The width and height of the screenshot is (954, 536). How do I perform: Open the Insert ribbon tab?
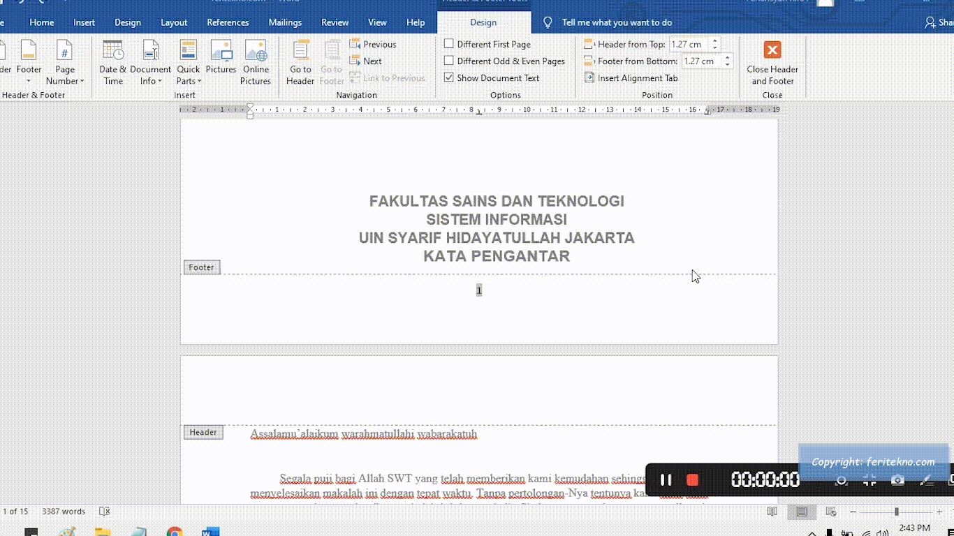(84, 22)
